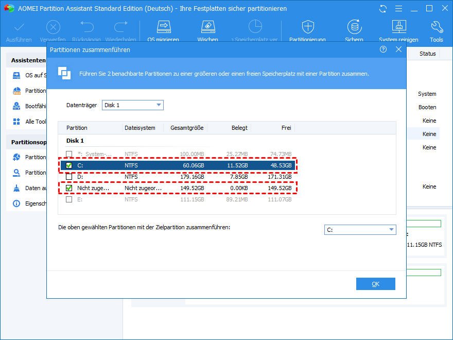
Task: Uncheck the C: partition checkbox
Action: (x=69, y=165)
